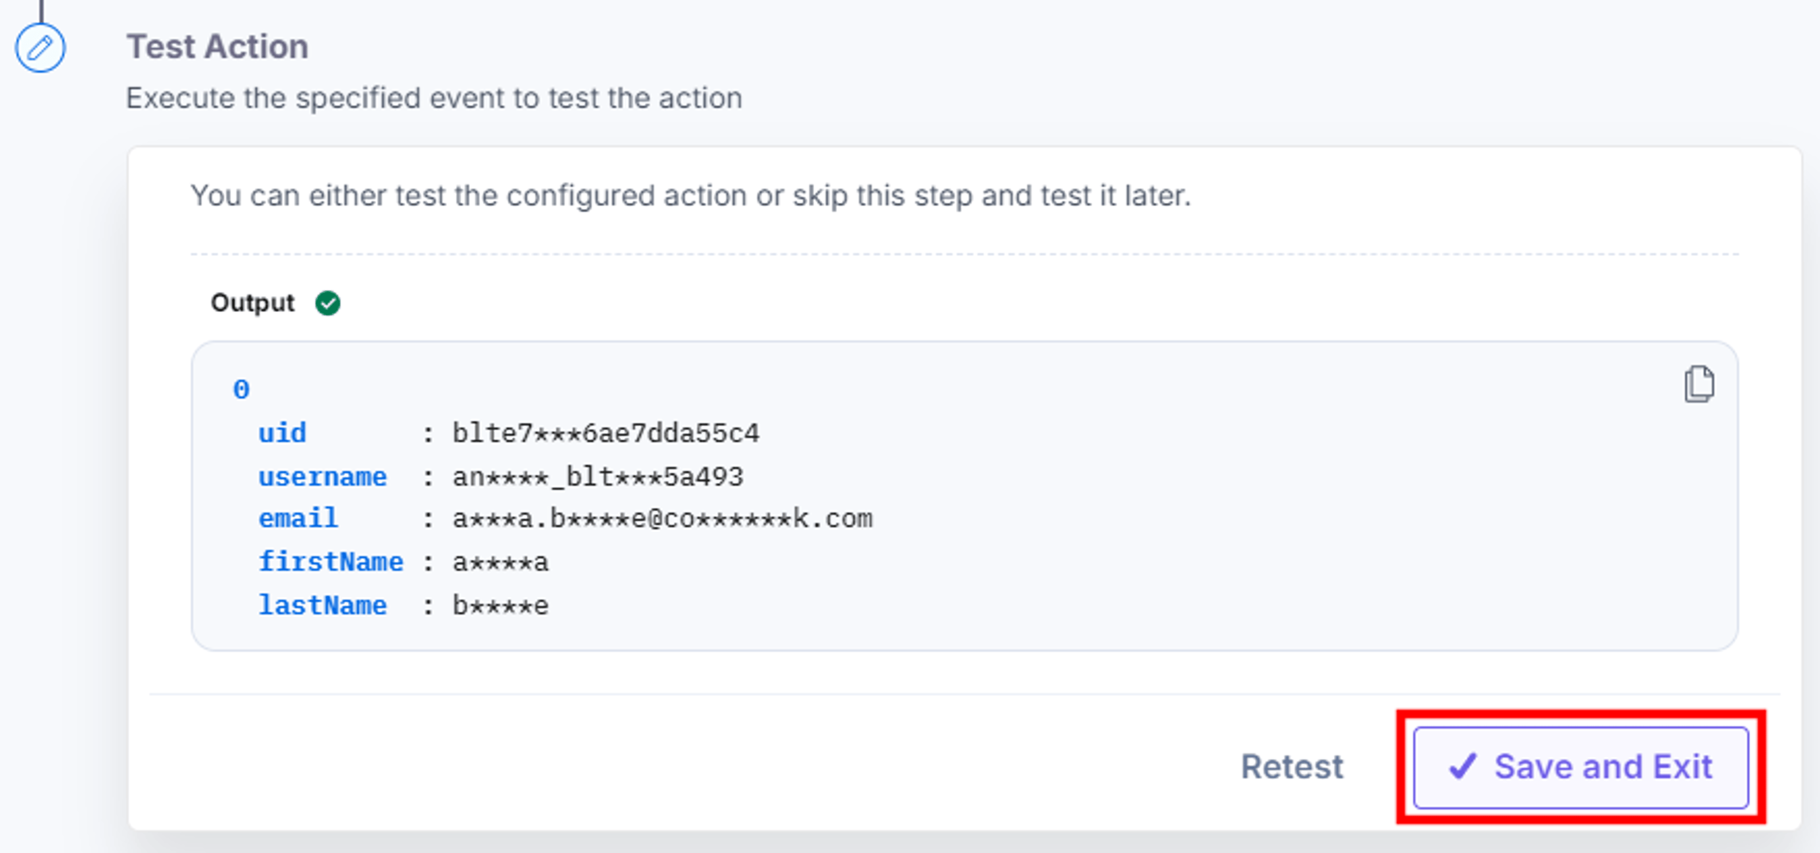Viewport: 1820px width, 853px height.
Task: Click the lastName value b****e
Action: pos(500,605)
